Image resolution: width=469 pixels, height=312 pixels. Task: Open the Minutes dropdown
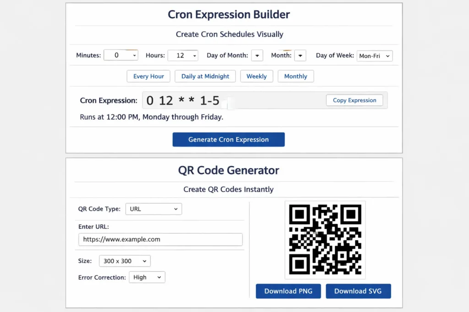pos(121,55)
